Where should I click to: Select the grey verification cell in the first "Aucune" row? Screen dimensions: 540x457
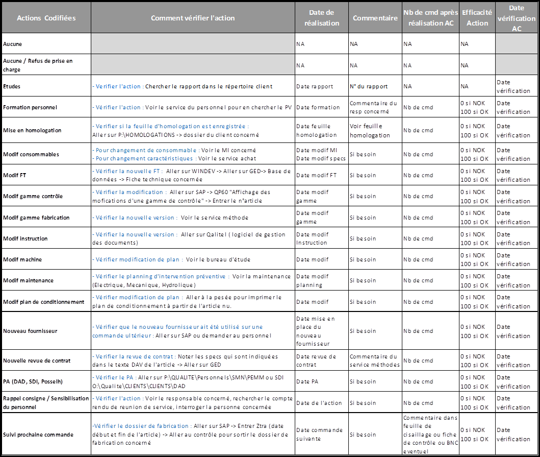click(x=193, y=44)
